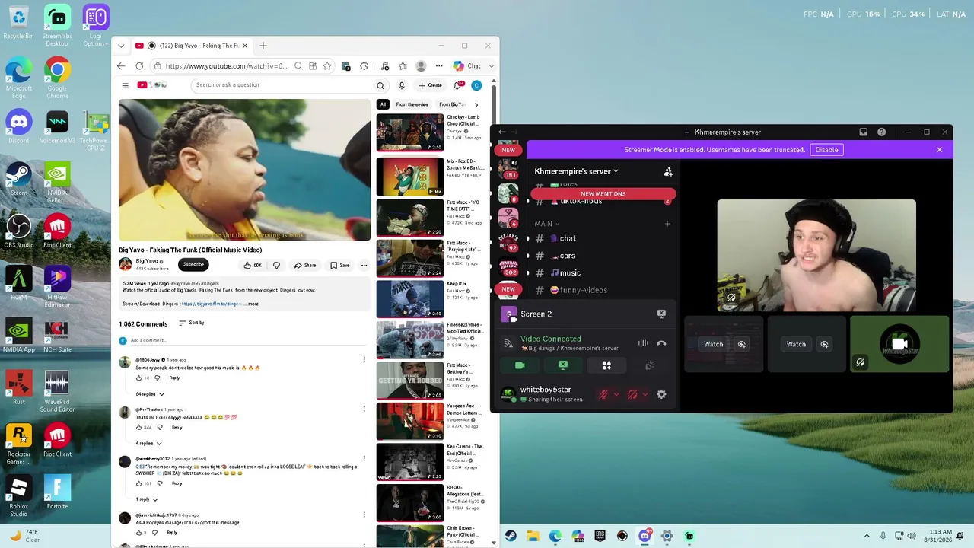Expand Khmerempire's server dropdown menu
This screenshot has height=548, width=974.
click(x=576, y=172)
